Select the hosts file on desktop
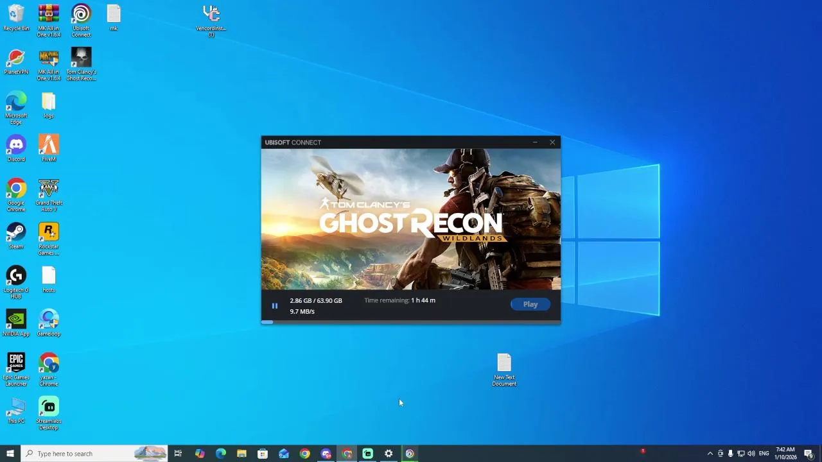Screen dimensions: 822x462 49,280
